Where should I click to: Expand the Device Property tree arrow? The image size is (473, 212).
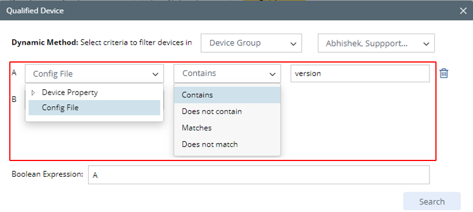(x=34, y=93)
